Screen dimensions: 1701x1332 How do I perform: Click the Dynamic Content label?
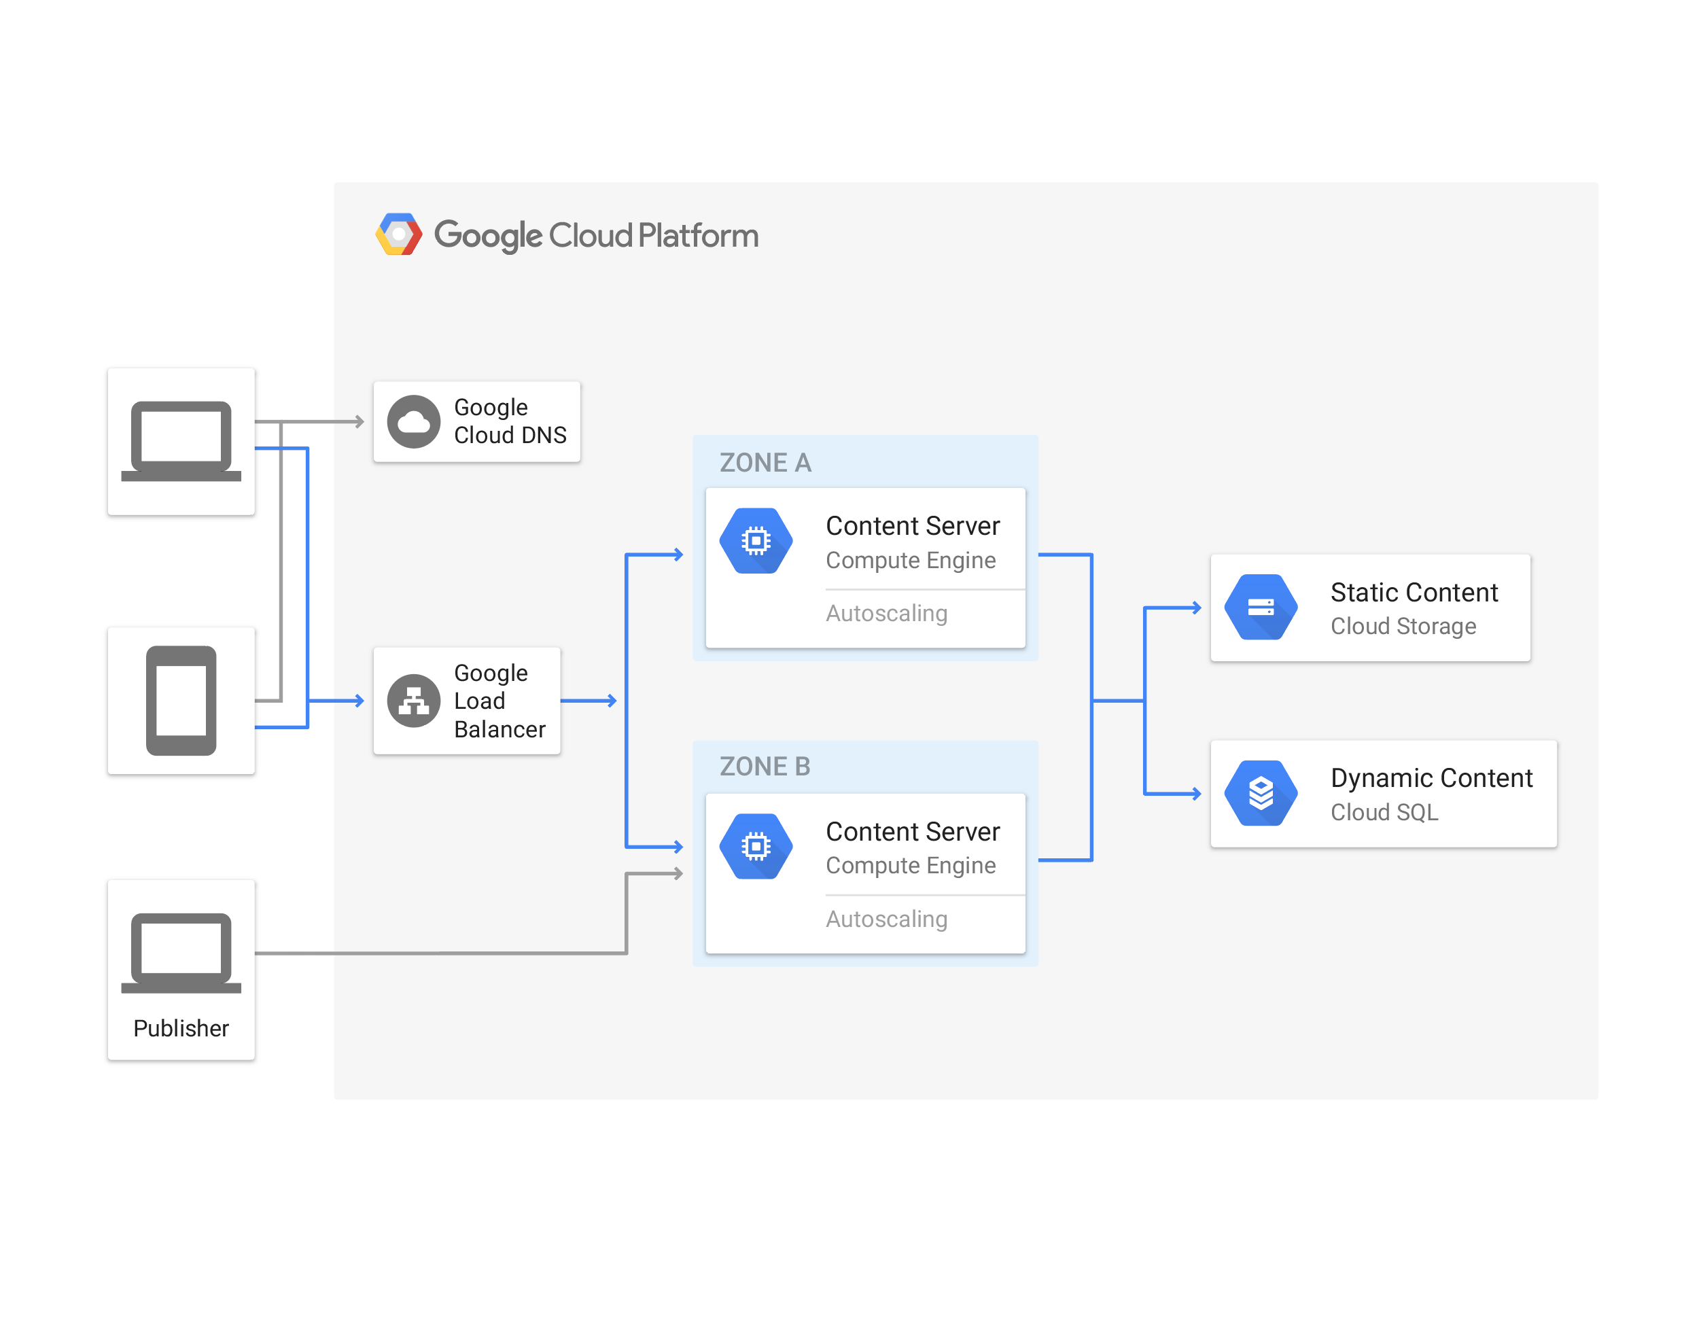[x=1431, y=777]
